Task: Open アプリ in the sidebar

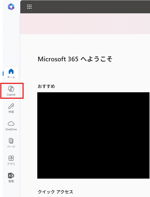Action: pos(11,160)
